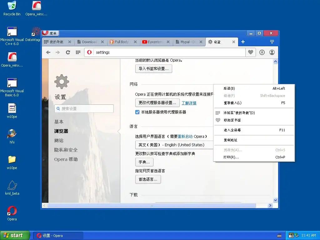Click the Opera logo in the address bar
The width and height of the screenshot is (320, 240).
click(x=89, y=52)
